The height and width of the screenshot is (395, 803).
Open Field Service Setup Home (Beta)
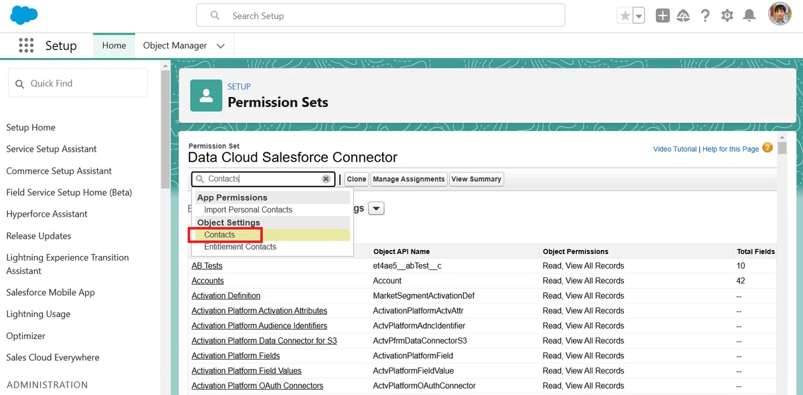point(69,192)
